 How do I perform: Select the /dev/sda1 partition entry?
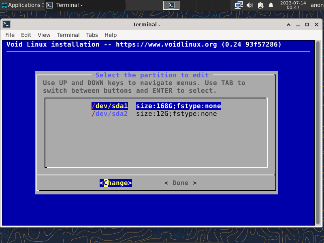point(110,106)
